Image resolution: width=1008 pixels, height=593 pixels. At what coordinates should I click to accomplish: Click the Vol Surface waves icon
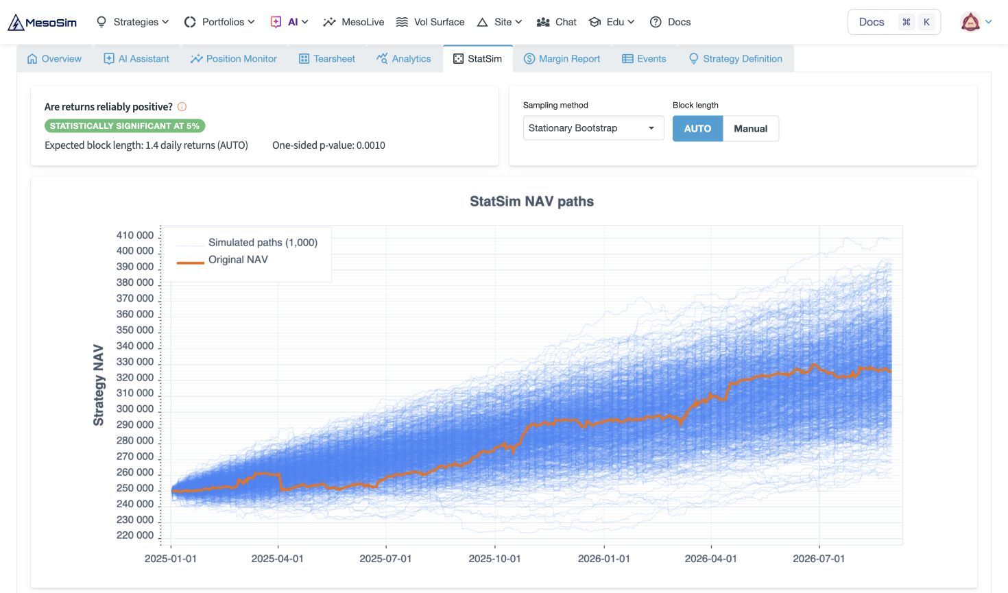click(x=402, y=22)
